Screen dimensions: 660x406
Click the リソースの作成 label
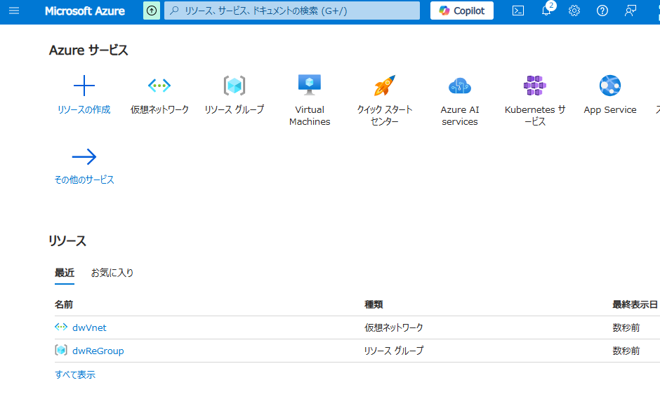tap(84, 109)
